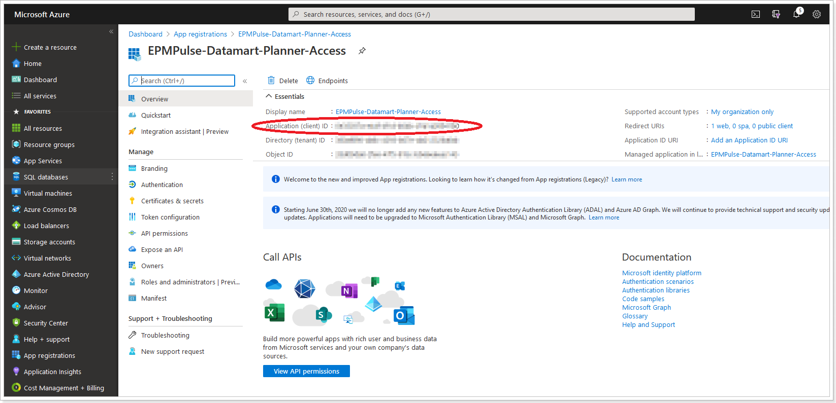The height and width of the screenshot is (403, 836).
Task: Click the Home icon in sidebar
Action: [16, 63]
